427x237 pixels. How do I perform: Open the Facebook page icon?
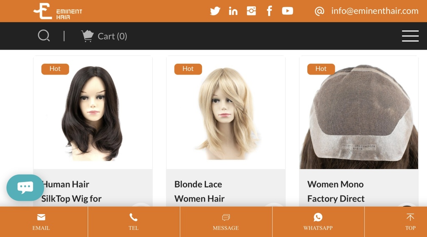point(269,11)
